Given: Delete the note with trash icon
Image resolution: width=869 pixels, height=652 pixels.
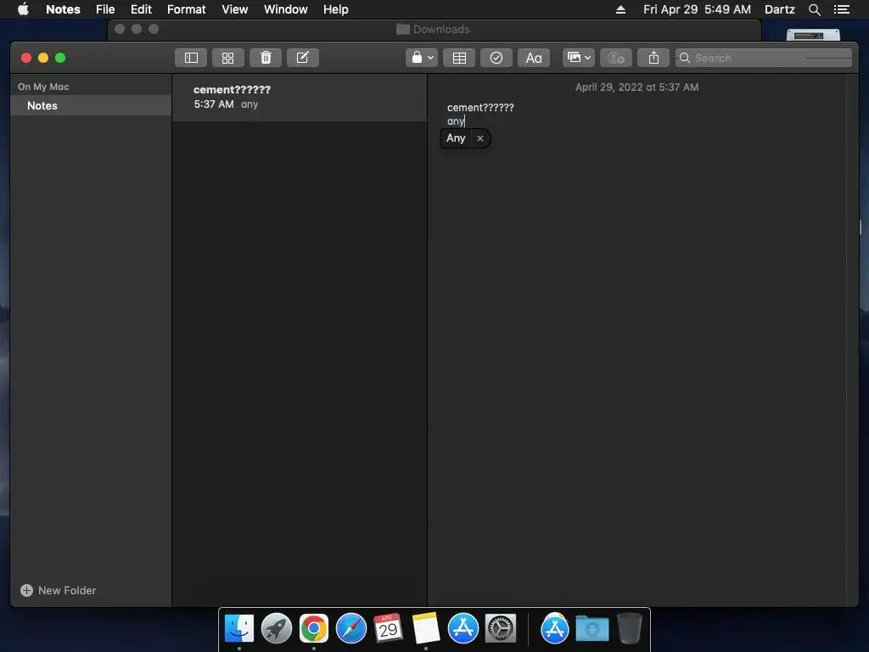Looking at the screenshot, I should pos(266,58).
